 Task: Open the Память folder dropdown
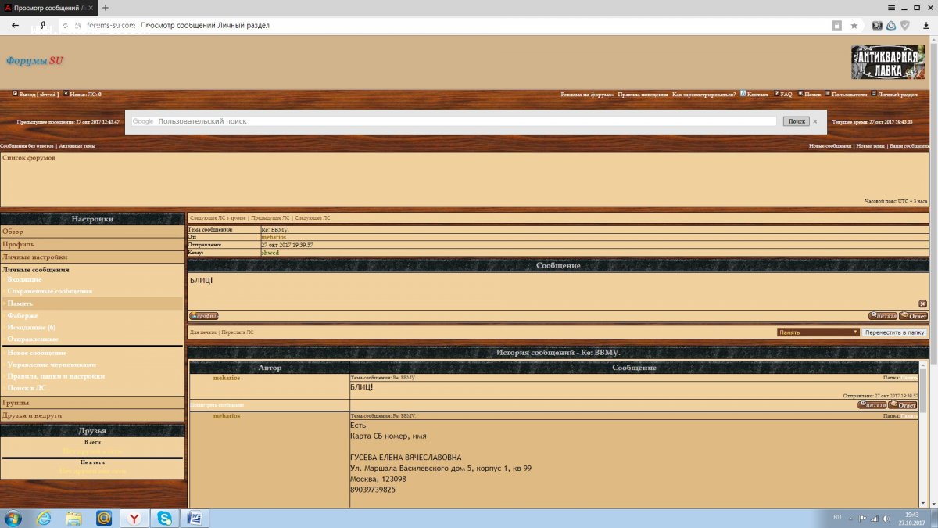pos(818,332)
